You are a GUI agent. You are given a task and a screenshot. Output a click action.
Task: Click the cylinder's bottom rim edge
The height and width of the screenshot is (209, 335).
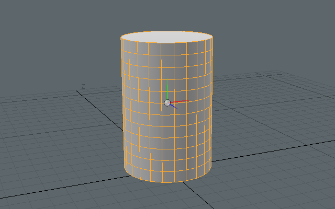coord(167,182)
